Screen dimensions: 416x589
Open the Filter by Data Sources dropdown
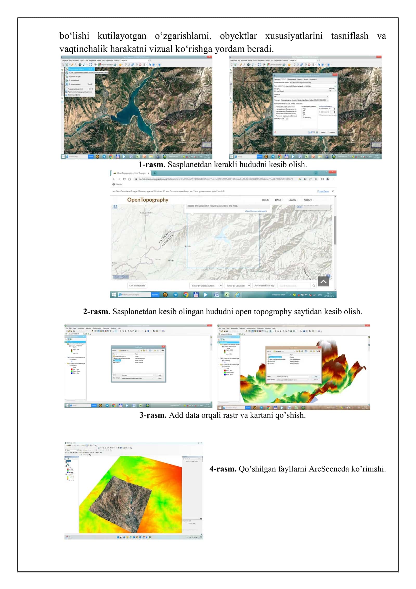206,286
